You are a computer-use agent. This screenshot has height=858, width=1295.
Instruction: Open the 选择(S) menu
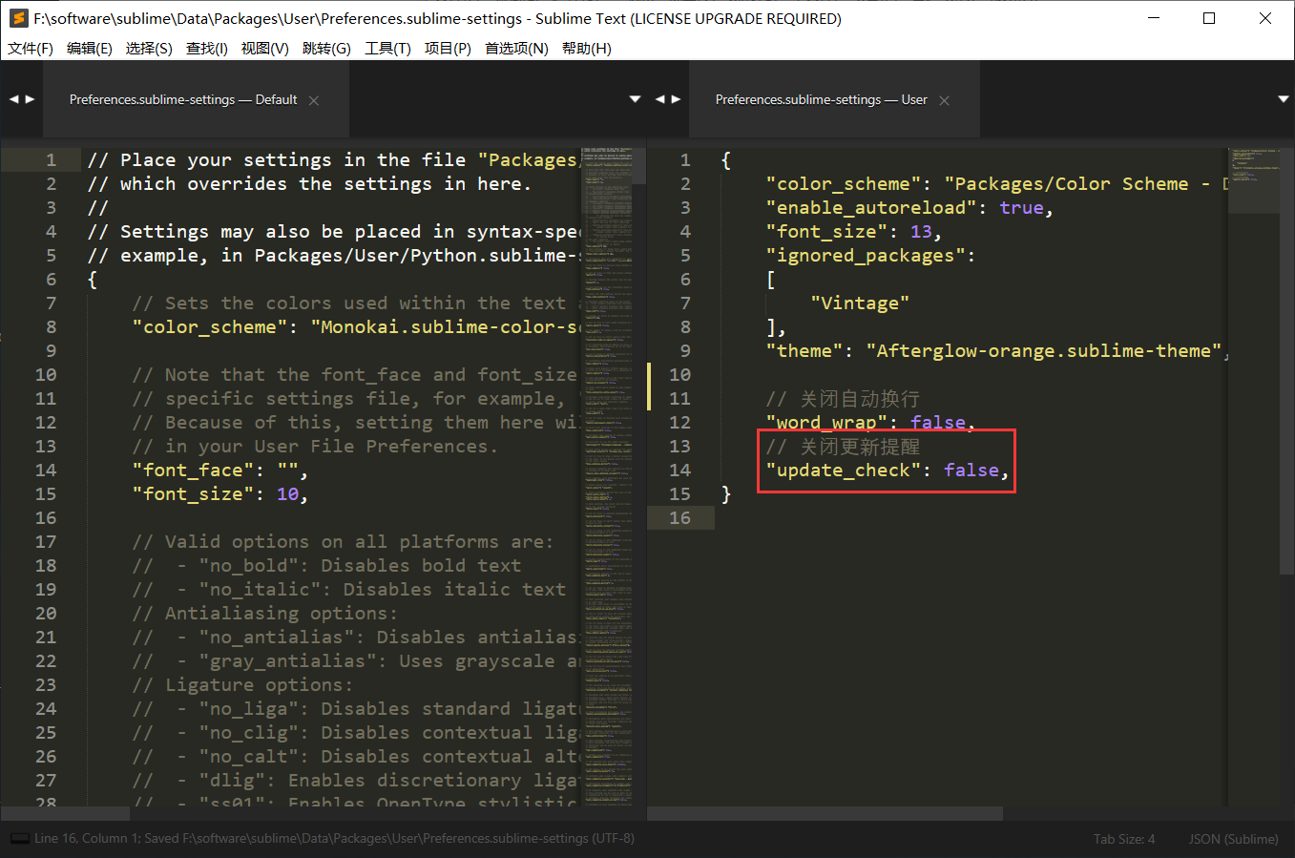[x=149, y=49]
